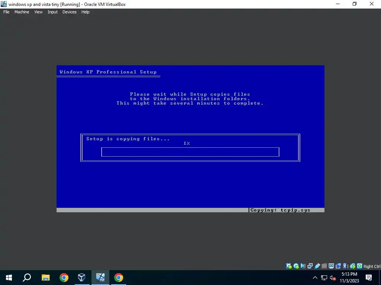381x285 pixels.
Task: Open the View menu
Action: pos(38,12)
